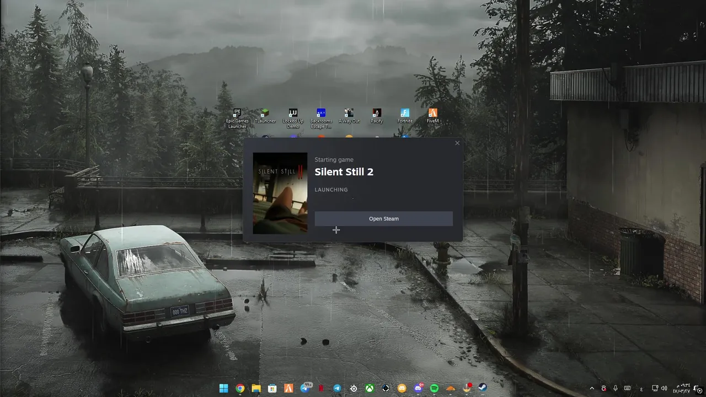Open the yellow Discord icon in taskbar
This screenshot has width=706, height=397.
[x=402, y=388]
